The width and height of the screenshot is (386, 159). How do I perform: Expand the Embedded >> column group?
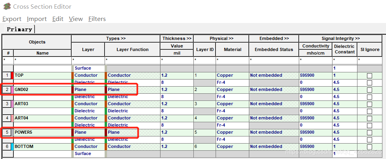(x=274, y=39)
